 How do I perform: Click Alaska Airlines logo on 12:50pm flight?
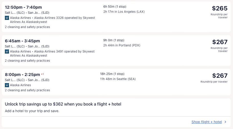tap(7, 18)
